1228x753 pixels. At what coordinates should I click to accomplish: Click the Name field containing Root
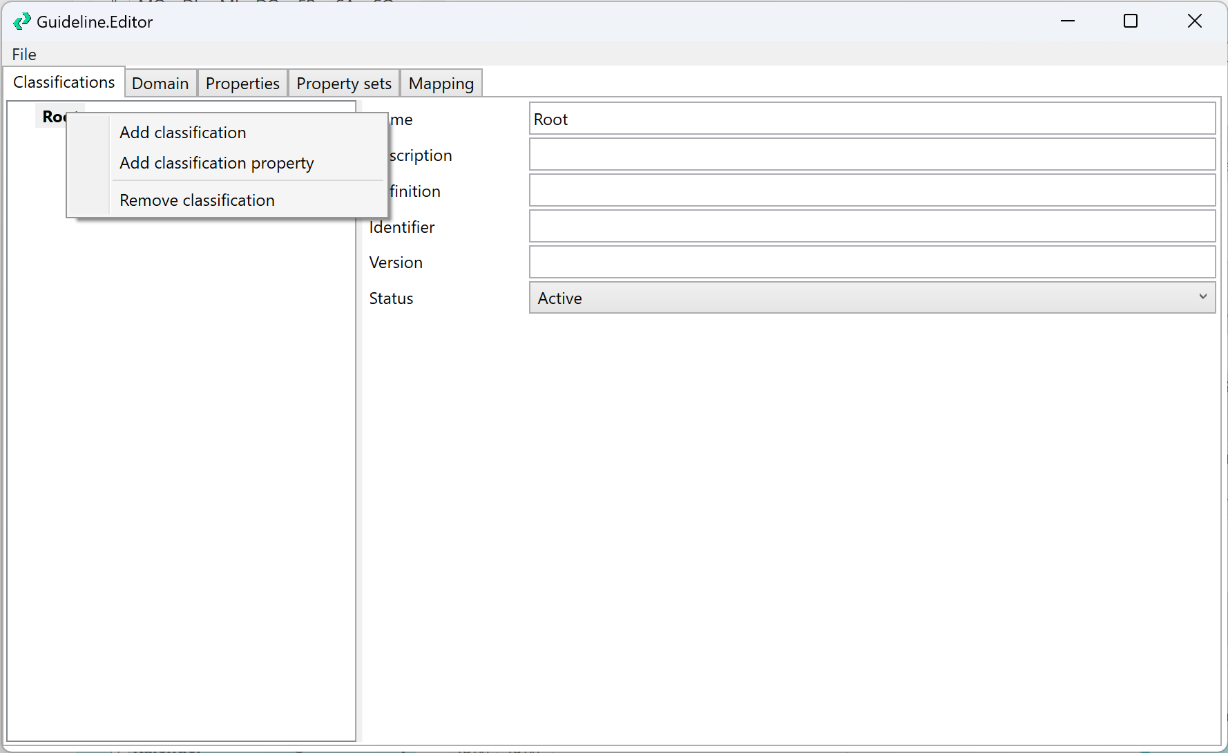pyautogui.click(x=872, y=119)
